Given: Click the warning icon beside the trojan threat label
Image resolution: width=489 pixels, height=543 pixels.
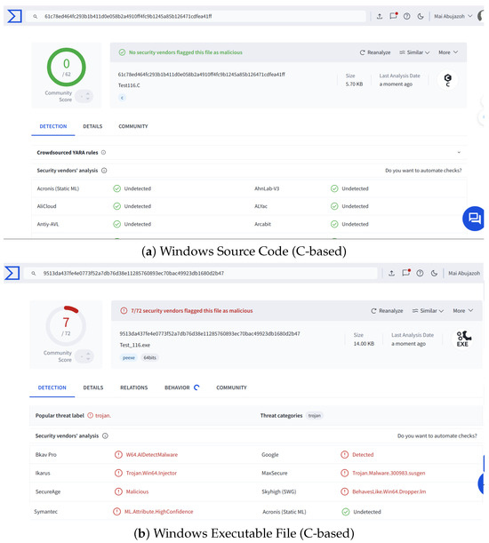Looking at the screenshot, I should [x=90, y=415].
